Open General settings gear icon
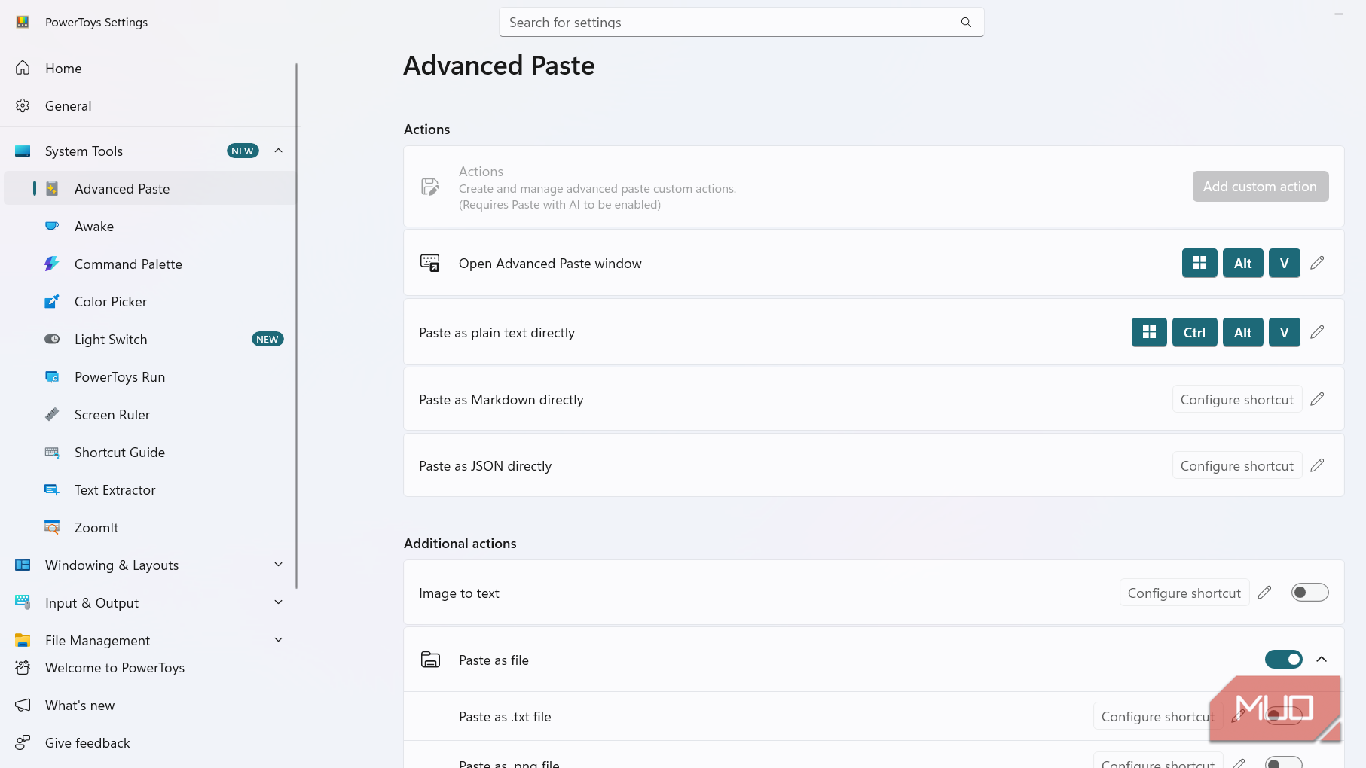 (23, 105)
